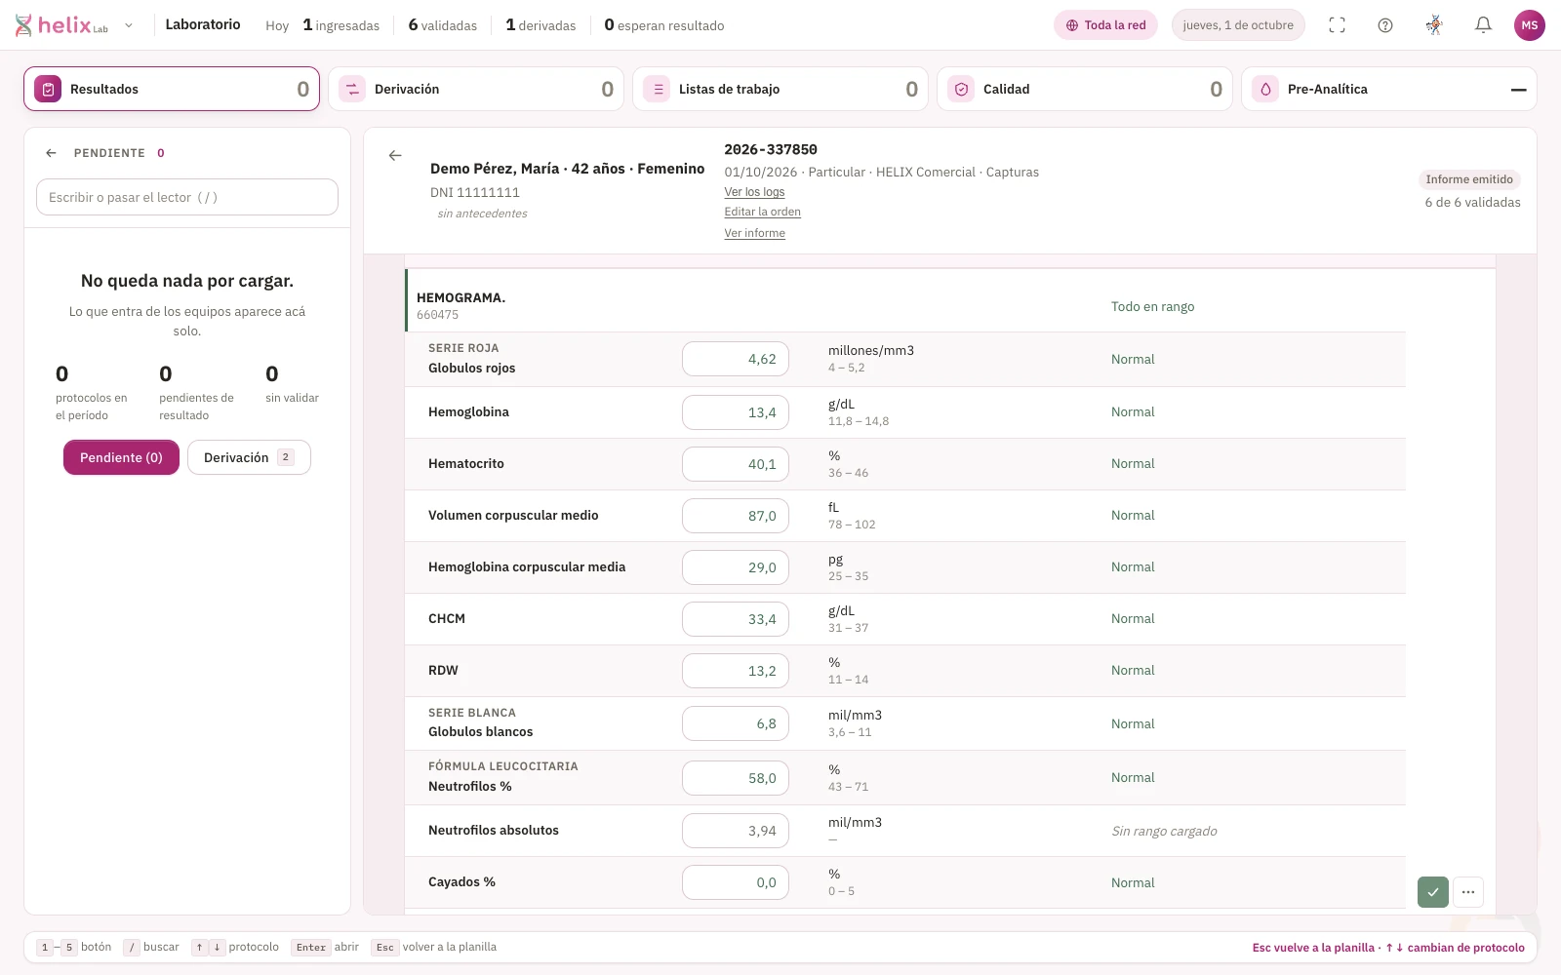Click the Todo en rango status text

click(1152, 306)
